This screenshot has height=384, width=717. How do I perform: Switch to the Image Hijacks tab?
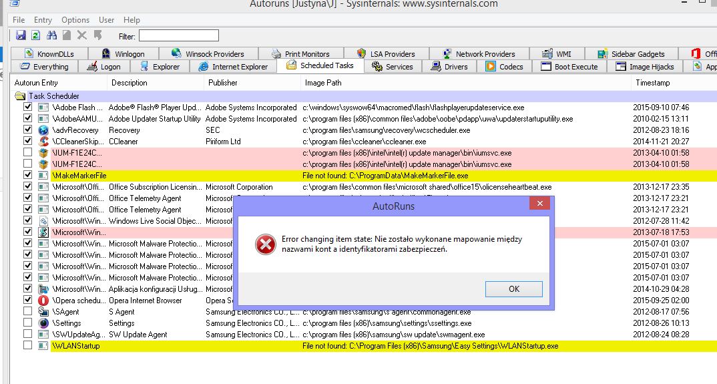click(645, 66)
